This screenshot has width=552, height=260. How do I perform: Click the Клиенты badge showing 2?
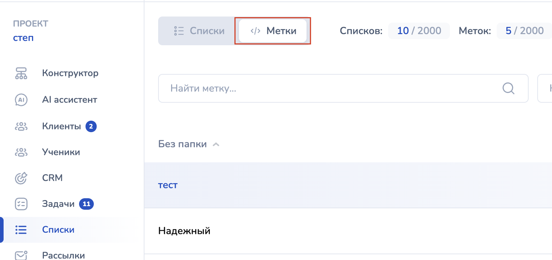(91, 126)
